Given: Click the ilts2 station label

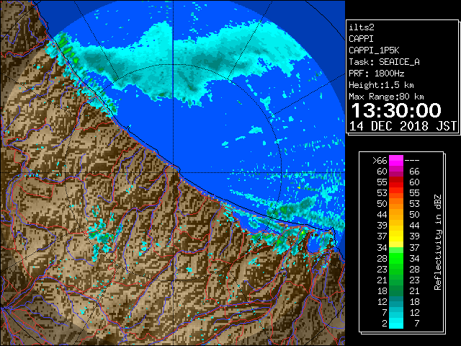Looking at the screenshot, I should 362,27.
